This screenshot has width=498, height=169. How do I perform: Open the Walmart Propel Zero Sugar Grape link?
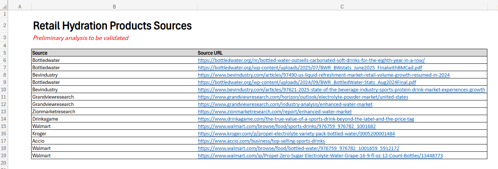[x=320, y=155]
